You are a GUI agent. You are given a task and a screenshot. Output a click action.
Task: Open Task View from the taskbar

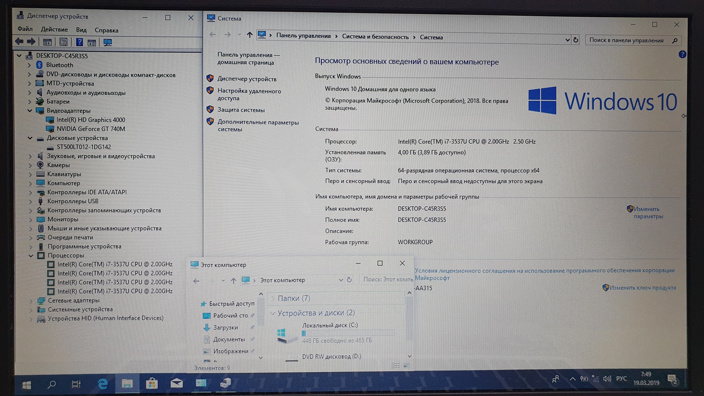click(x=76, y=384)
